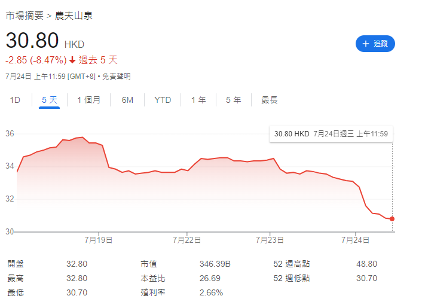422x305 pixels.
Task: Click the 7月22日 date label on axis
Action: (186, 240)
